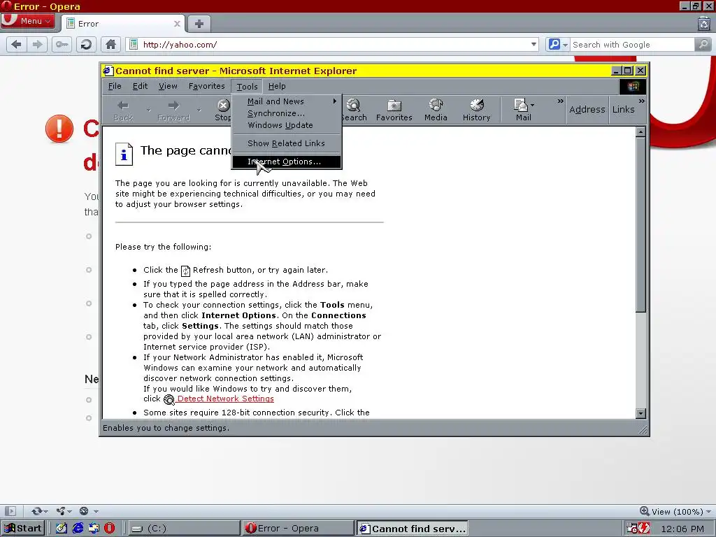This screenshot has height=537, width=716.
Task: Launch Internet Explorer from quick launch
Action: point(78,529)
